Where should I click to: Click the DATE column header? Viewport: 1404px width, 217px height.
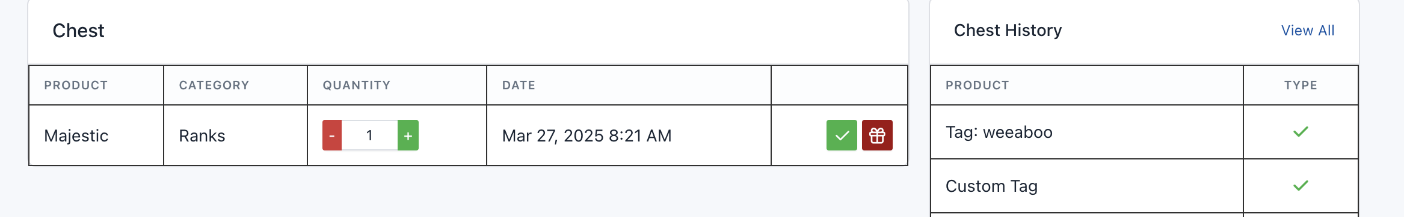519,85
